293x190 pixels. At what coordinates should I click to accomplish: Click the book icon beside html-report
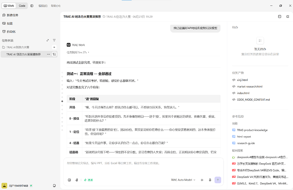pos(234,137)
